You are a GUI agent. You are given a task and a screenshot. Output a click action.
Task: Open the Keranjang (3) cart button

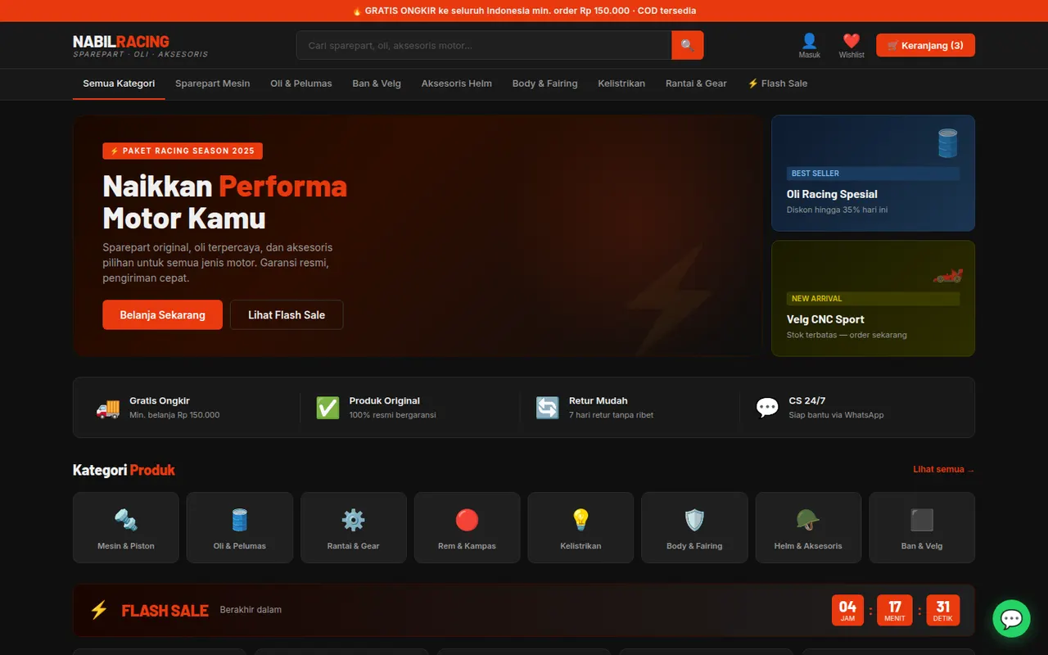coord(925,45)
